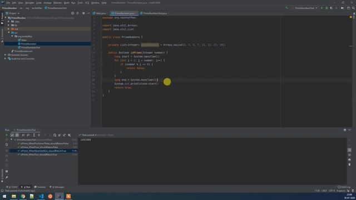Open the Refactor menu
Image resolution: width=356 pixels, height=200 pixels.
pos(57,3)
